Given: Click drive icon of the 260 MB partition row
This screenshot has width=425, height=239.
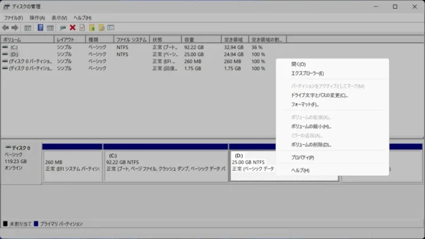Looking at the screenshot, I should [x=5, y=61].
